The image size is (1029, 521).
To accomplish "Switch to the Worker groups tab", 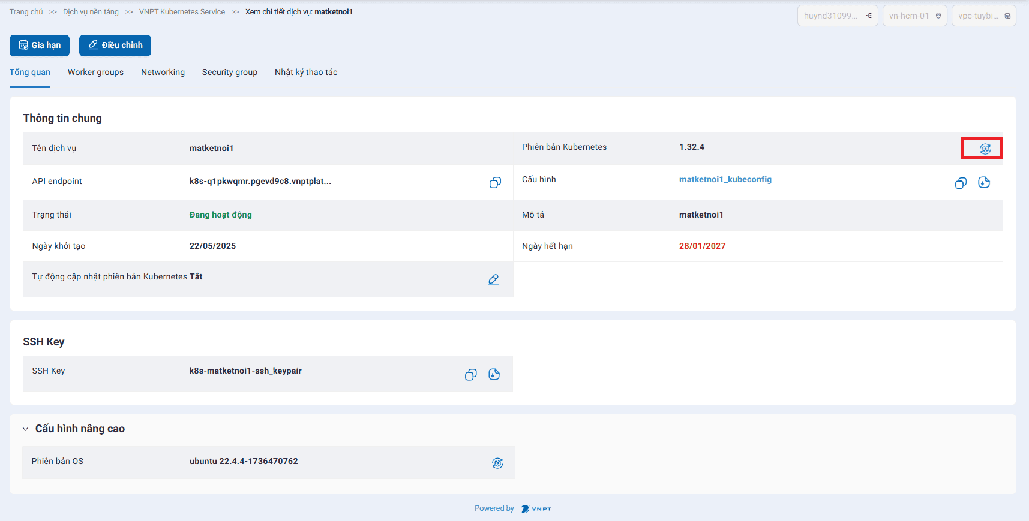I will pyautogui.click(x=95, y=72).
